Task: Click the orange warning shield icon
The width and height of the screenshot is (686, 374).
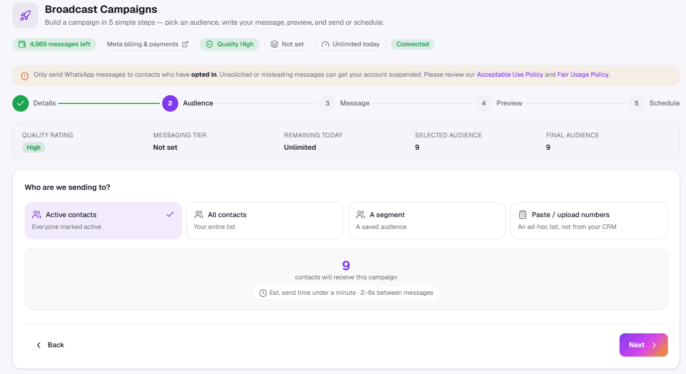Action: (25, 76)
